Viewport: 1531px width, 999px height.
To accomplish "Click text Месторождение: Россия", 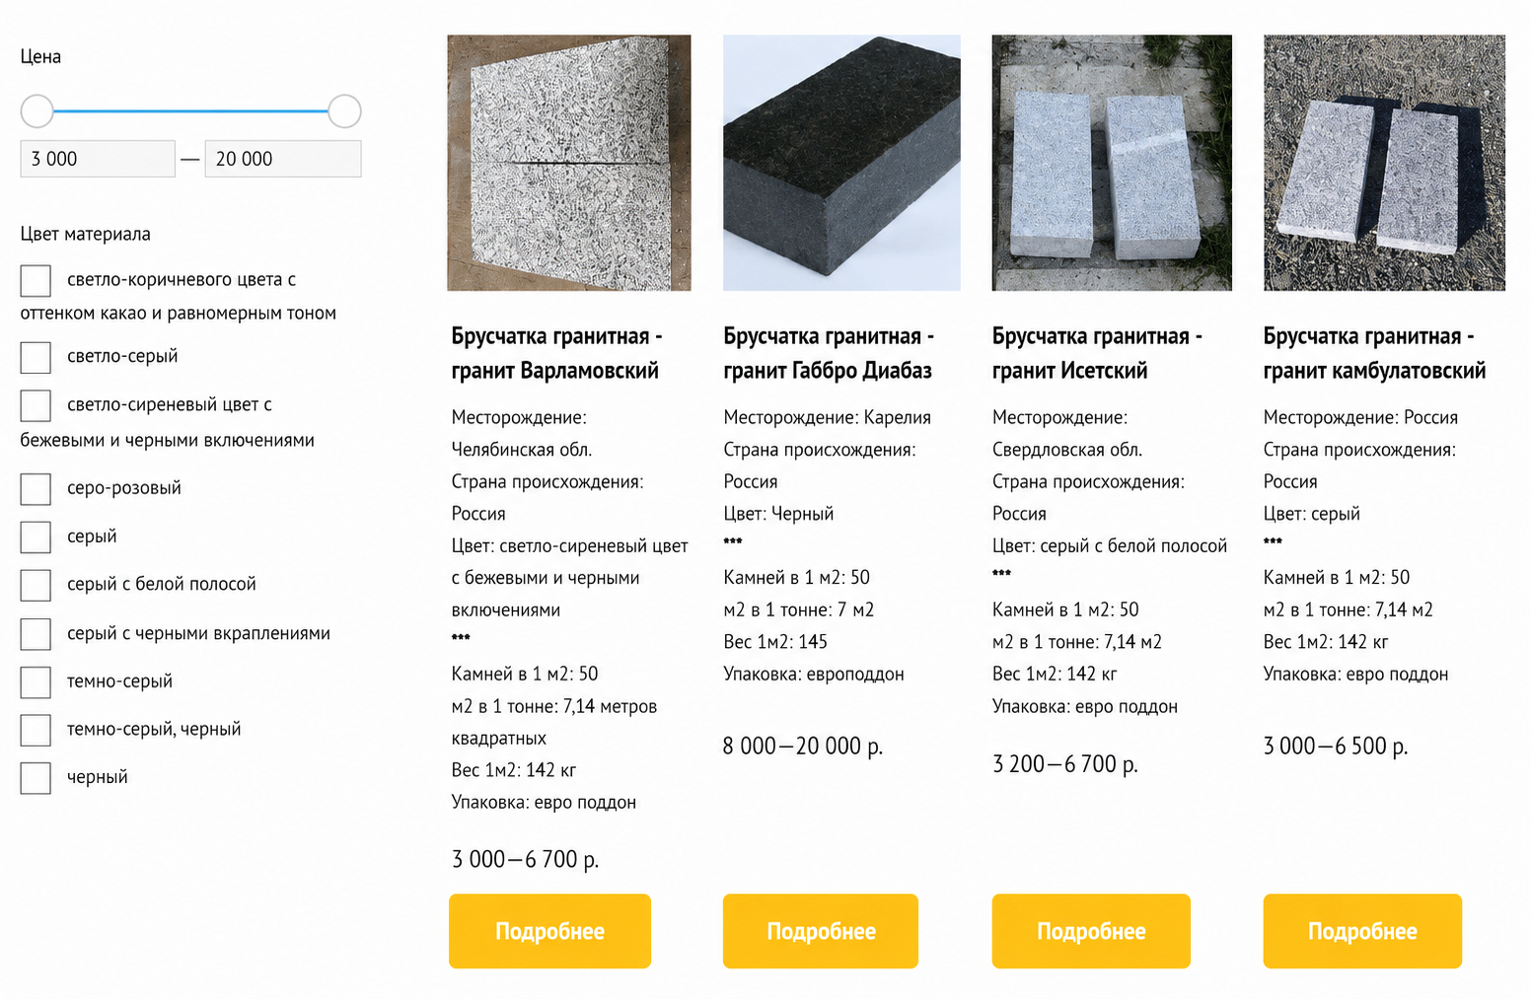I will point(1360,417).
